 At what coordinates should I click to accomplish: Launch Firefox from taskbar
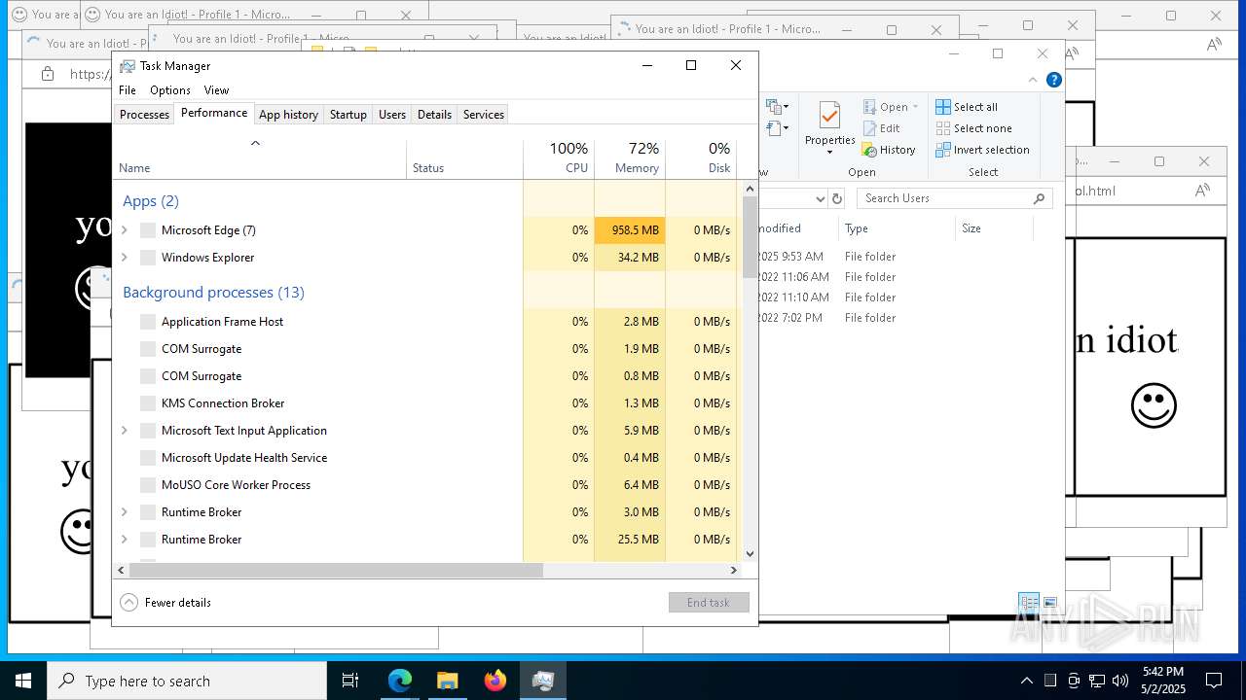click(x=495, y=681)
